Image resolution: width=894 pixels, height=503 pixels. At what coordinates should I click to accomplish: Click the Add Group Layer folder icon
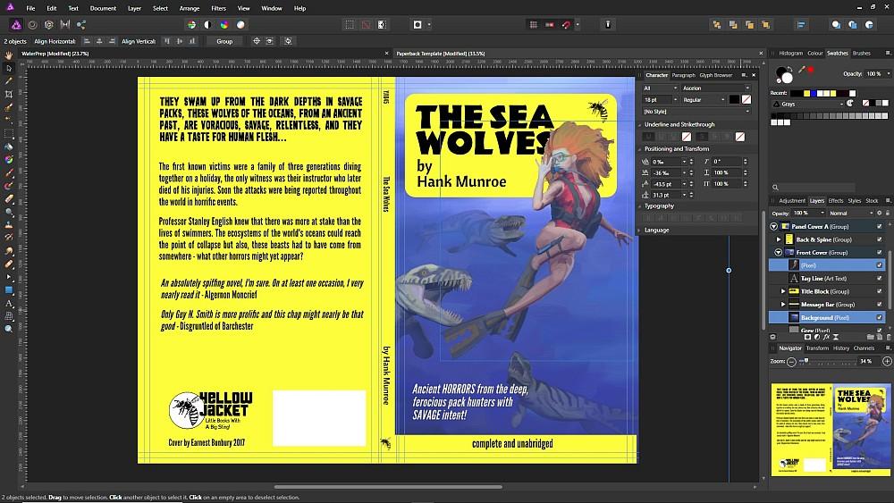pyautogui.click(x=870, y=337)
